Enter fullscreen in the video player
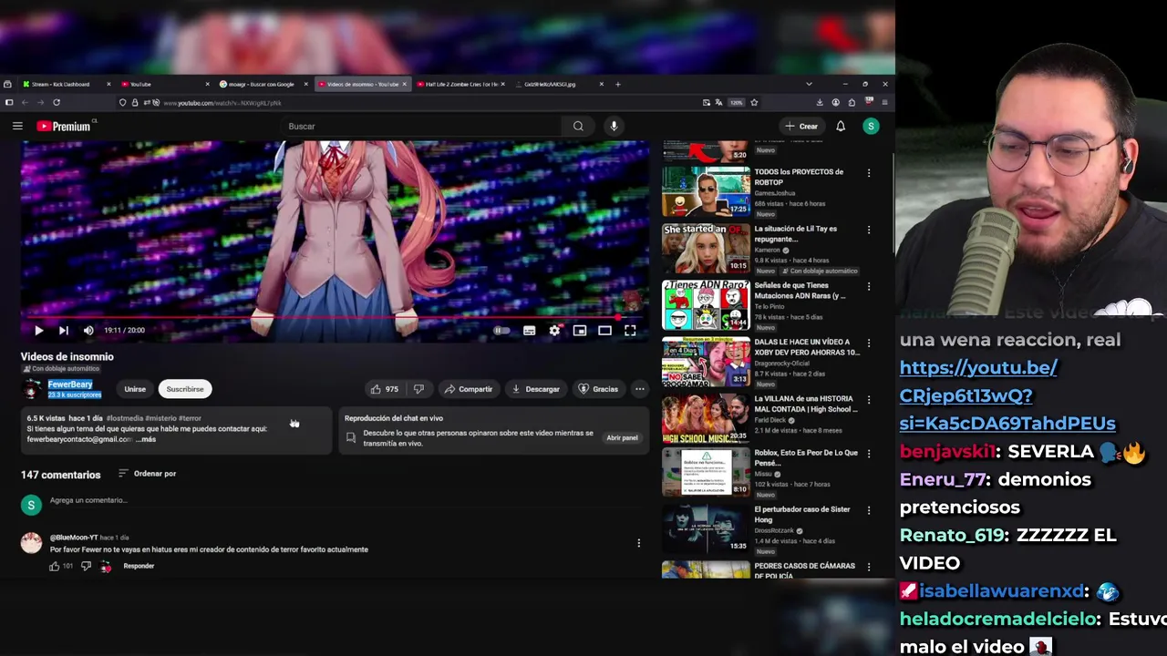This screenshot has width=1167, height=656. (630, 331)
